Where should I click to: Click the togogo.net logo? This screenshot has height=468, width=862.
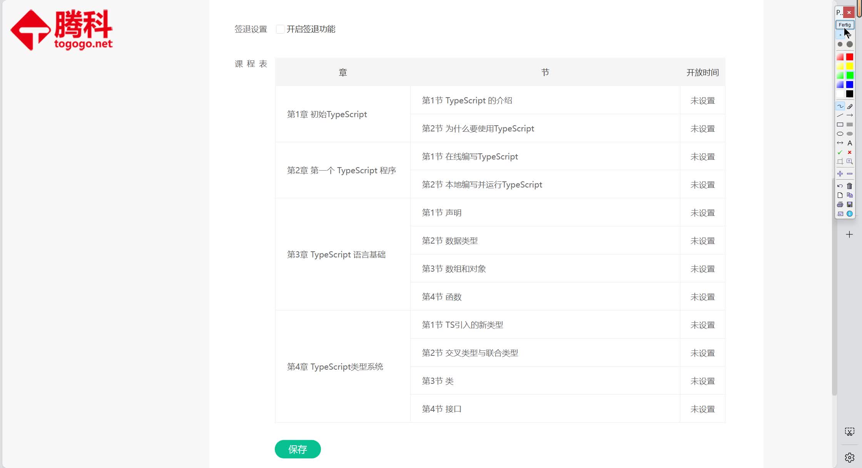(62, 30)
